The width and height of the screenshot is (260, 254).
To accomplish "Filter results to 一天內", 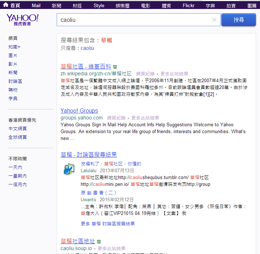I will [x=15, y=168].
